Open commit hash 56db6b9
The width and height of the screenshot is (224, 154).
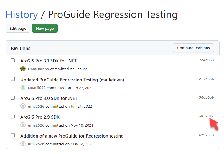[x=206, y=97]
